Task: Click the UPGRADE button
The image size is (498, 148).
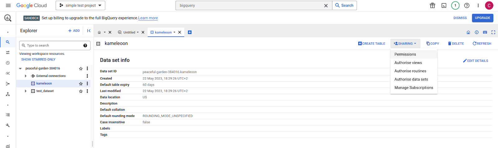Action: click(482, 18)
